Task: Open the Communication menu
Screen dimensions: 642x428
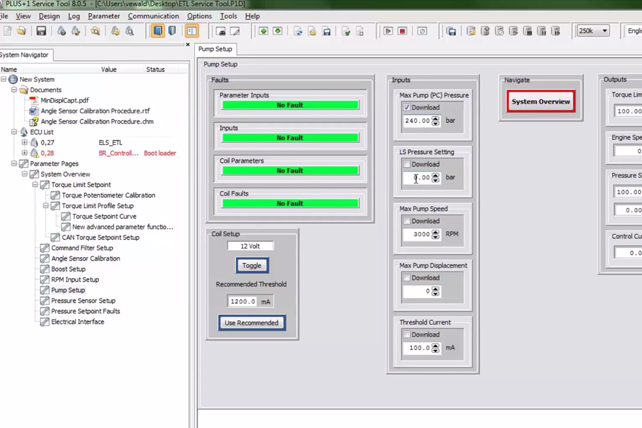Action: (153, 16)
